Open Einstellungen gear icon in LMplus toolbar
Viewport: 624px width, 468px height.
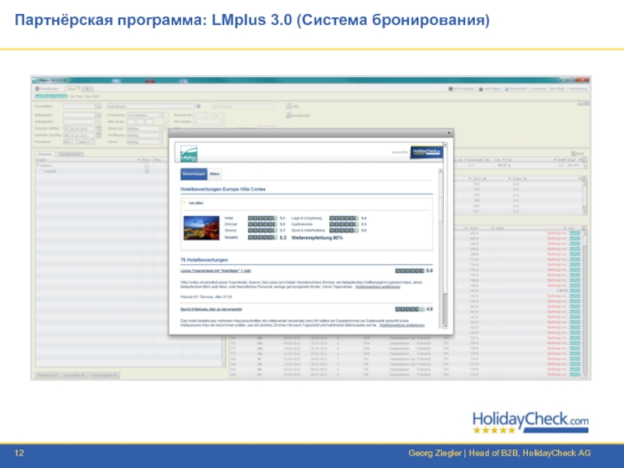(x=37, y=89)
